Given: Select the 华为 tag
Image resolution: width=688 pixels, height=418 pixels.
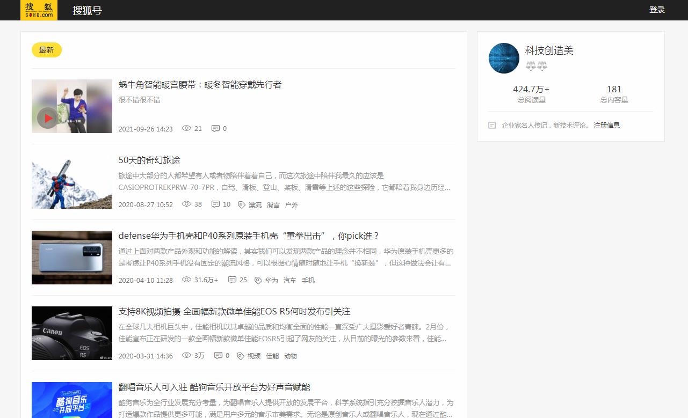Looking at the screenshot, I should click(x=272, y=280).
